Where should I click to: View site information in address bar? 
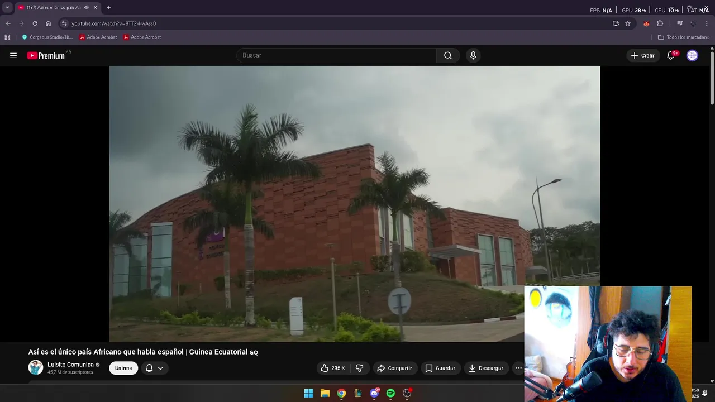(x=64, y=23)
